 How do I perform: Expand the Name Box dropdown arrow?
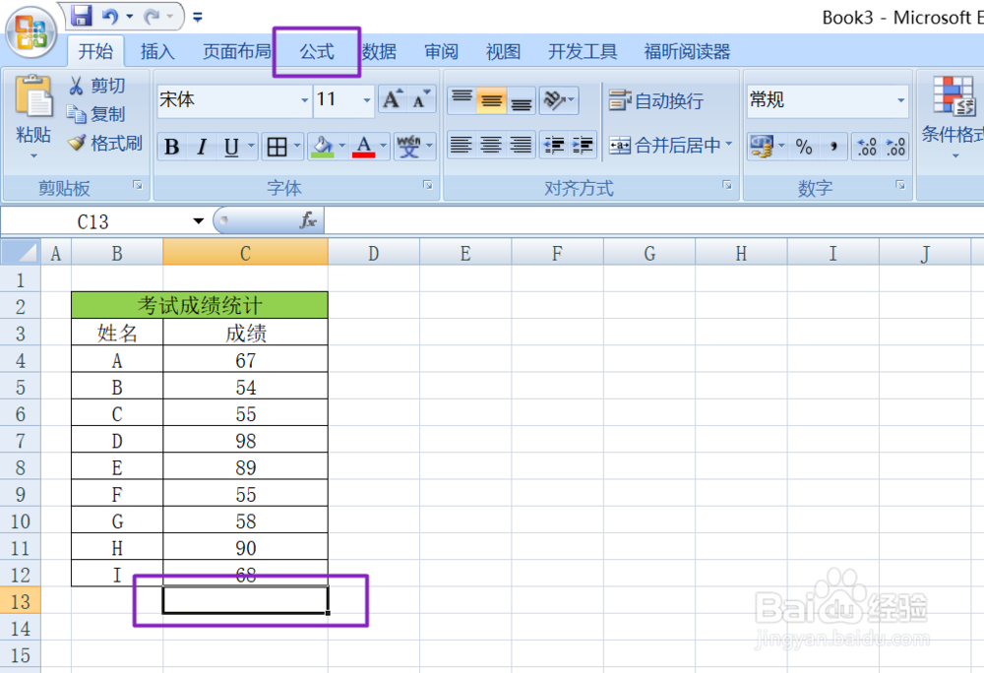[199, 220]
